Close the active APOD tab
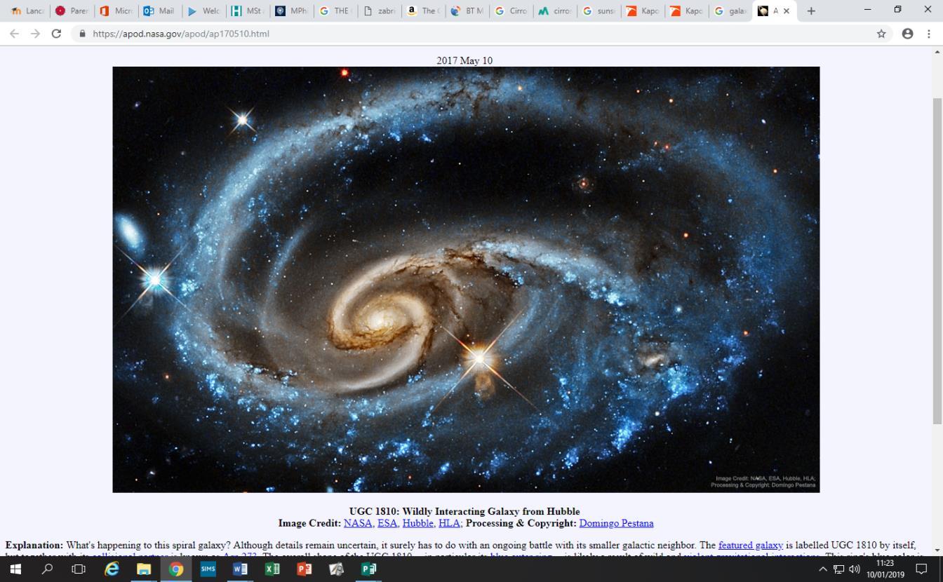This screenshot has width=943, height=582. pos(787,11)
